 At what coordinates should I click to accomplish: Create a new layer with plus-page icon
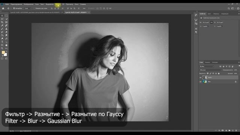coord(233,130)
